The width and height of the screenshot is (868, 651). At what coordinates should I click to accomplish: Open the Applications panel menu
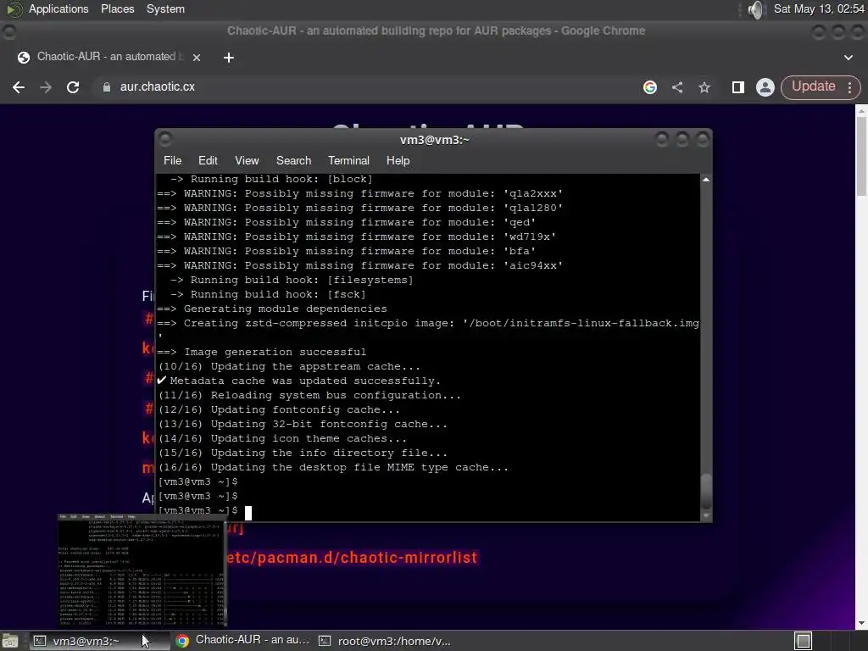click(58, 8)
